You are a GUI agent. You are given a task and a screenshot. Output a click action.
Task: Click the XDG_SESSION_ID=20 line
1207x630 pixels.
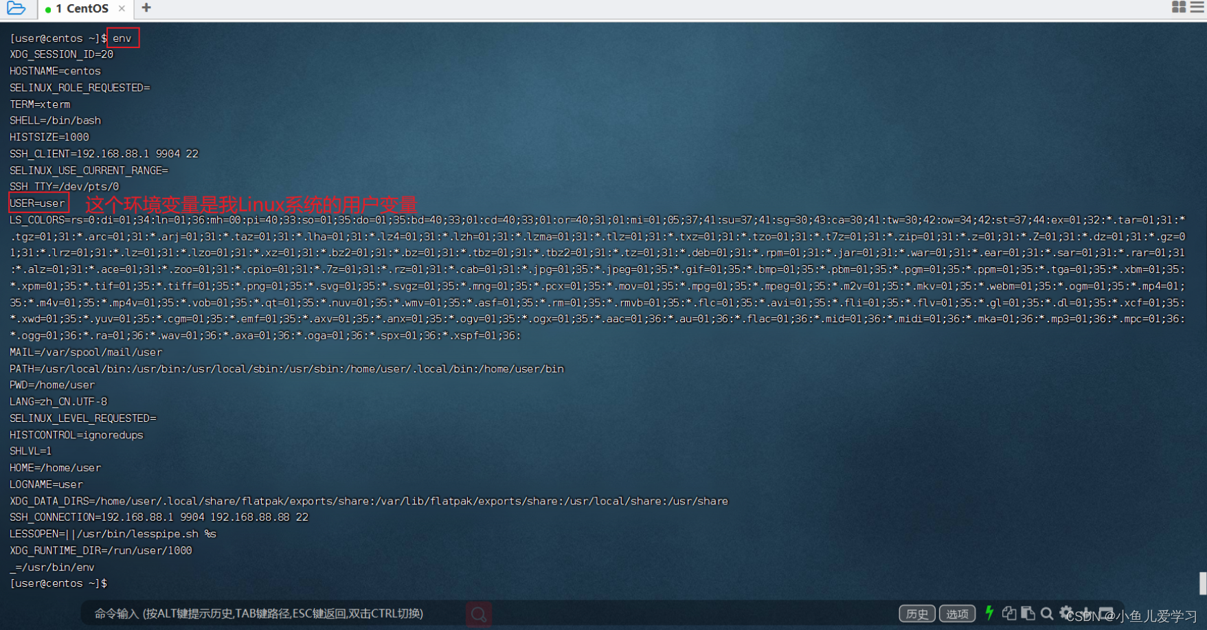(x=61, y=55)
